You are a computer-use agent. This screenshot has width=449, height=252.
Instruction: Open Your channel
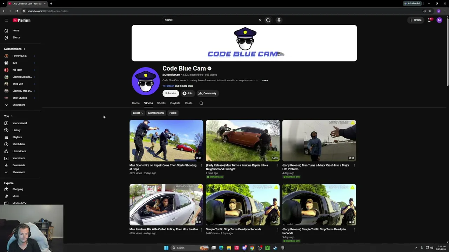click(19, 123)
